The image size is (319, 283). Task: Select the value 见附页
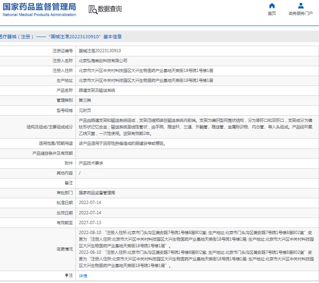pyautogui.click(x=85, y=111)
